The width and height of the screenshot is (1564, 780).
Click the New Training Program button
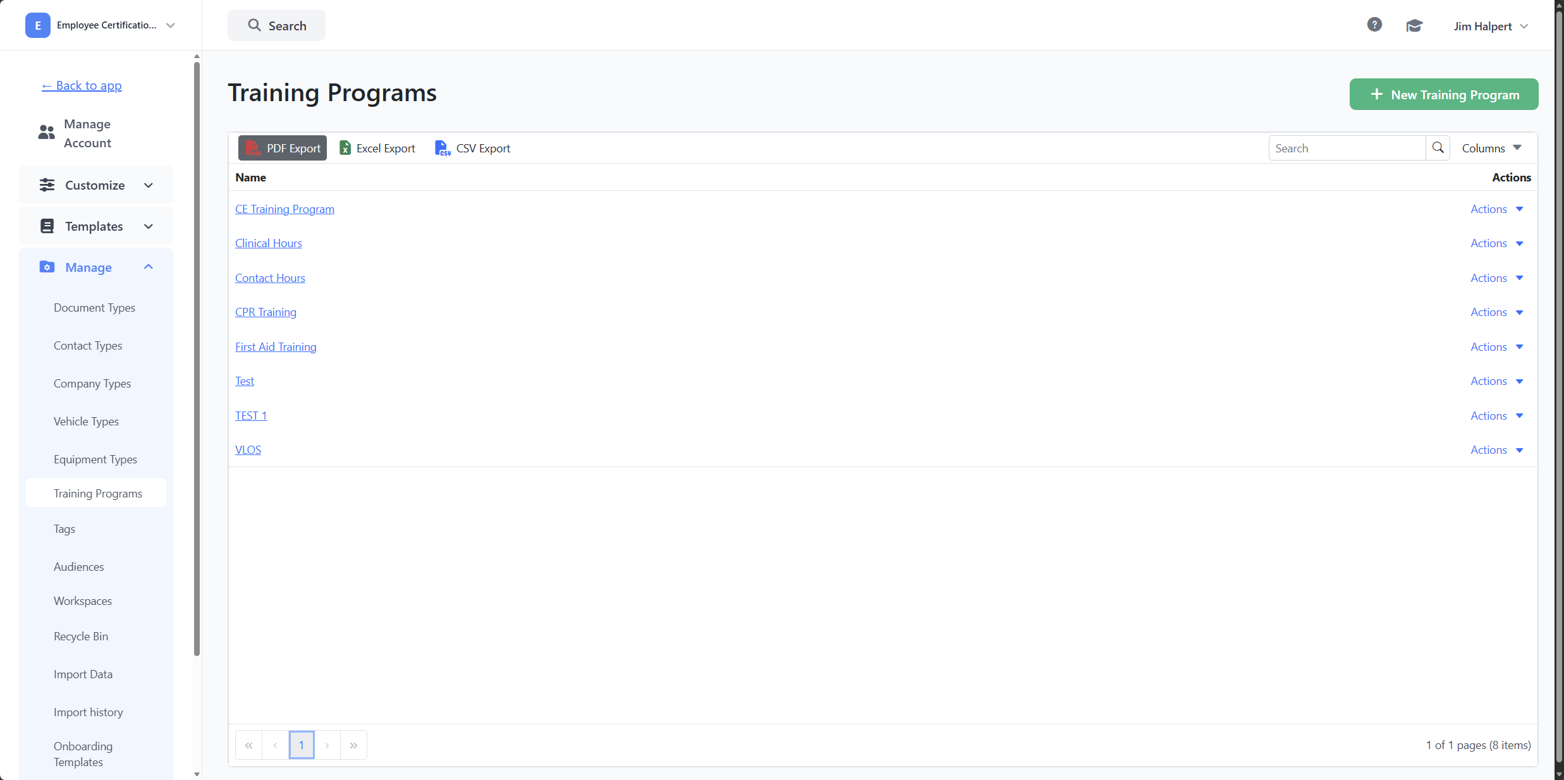(x=1444, y=94)
